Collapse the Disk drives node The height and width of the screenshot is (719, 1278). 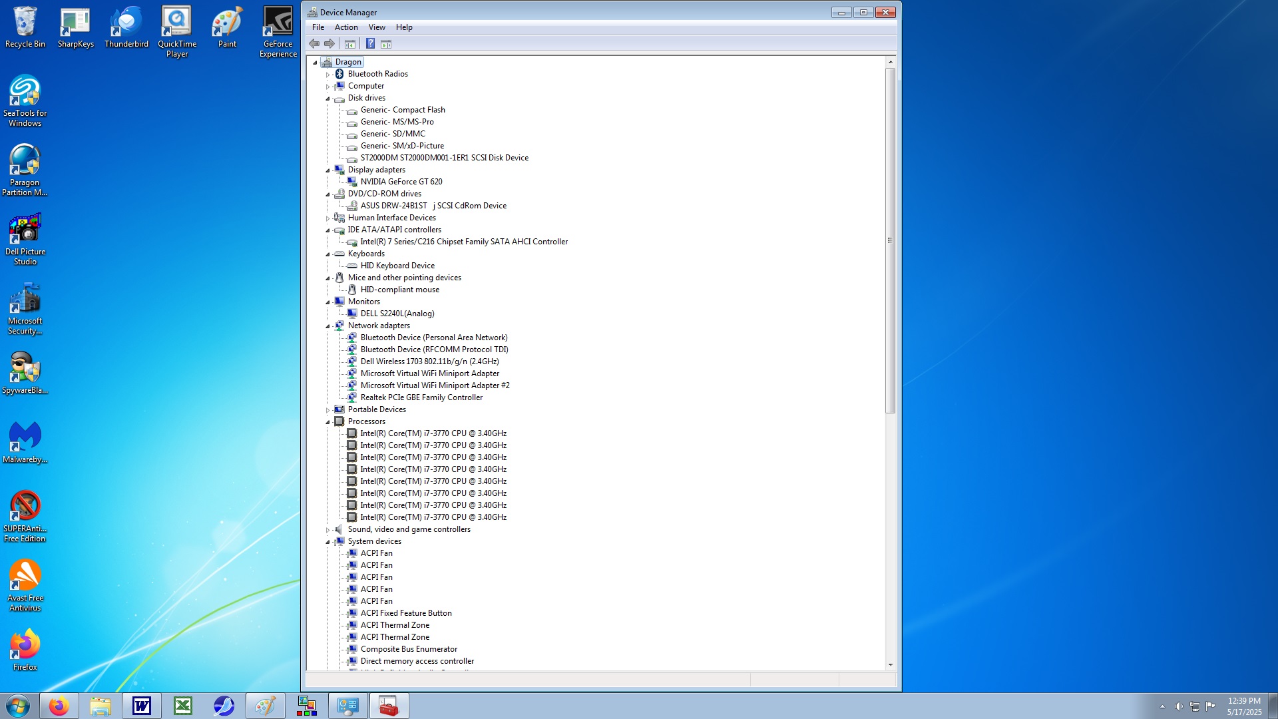pyautogui.click(x=327, y=99)
